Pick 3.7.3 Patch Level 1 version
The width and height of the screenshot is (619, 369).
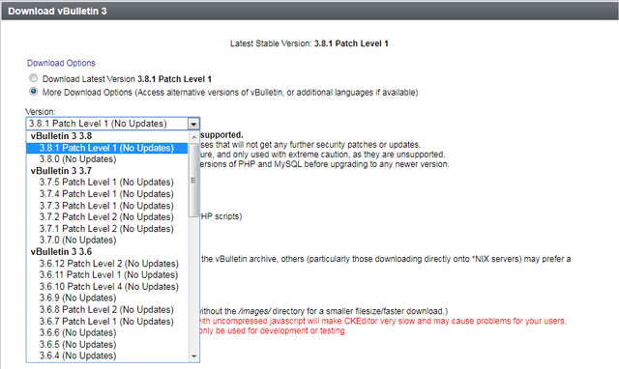[107, 206]
